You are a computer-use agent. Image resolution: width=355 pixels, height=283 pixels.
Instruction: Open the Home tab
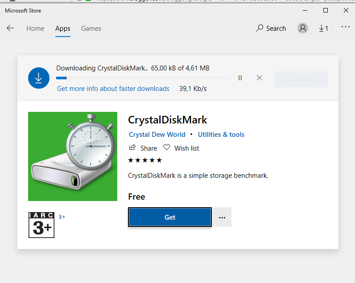coord(35,29)
